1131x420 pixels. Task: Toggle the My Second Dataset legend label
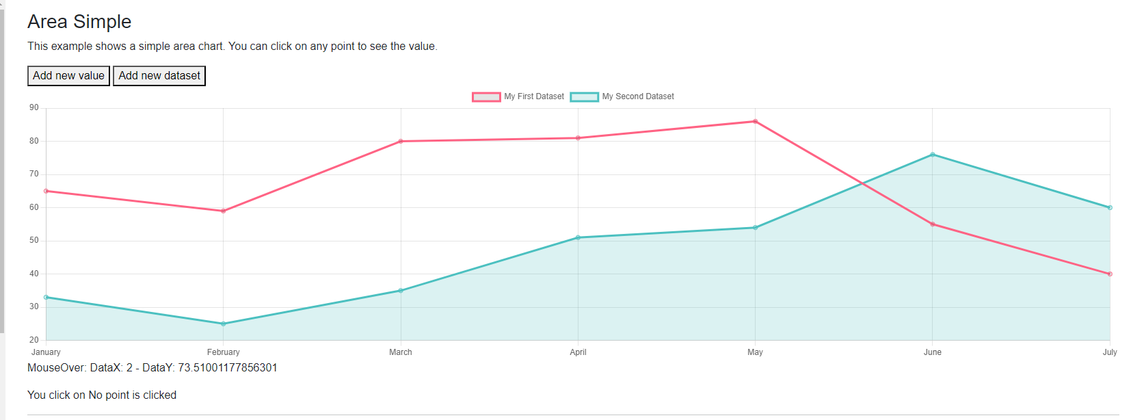click(638, 96)
